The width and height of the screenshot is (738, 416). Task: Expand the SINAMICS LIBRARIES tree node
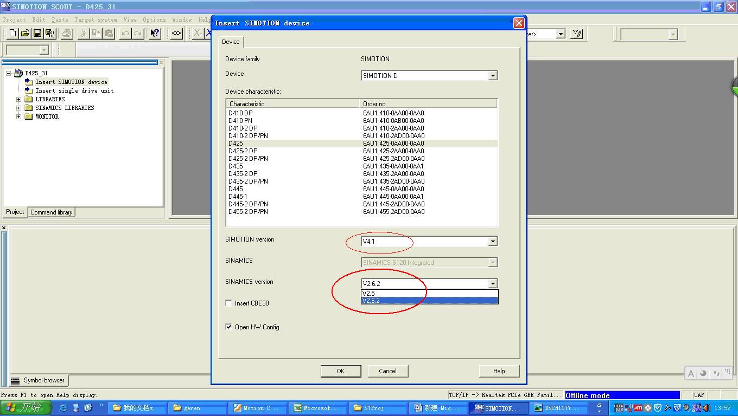tap(19, 108)
